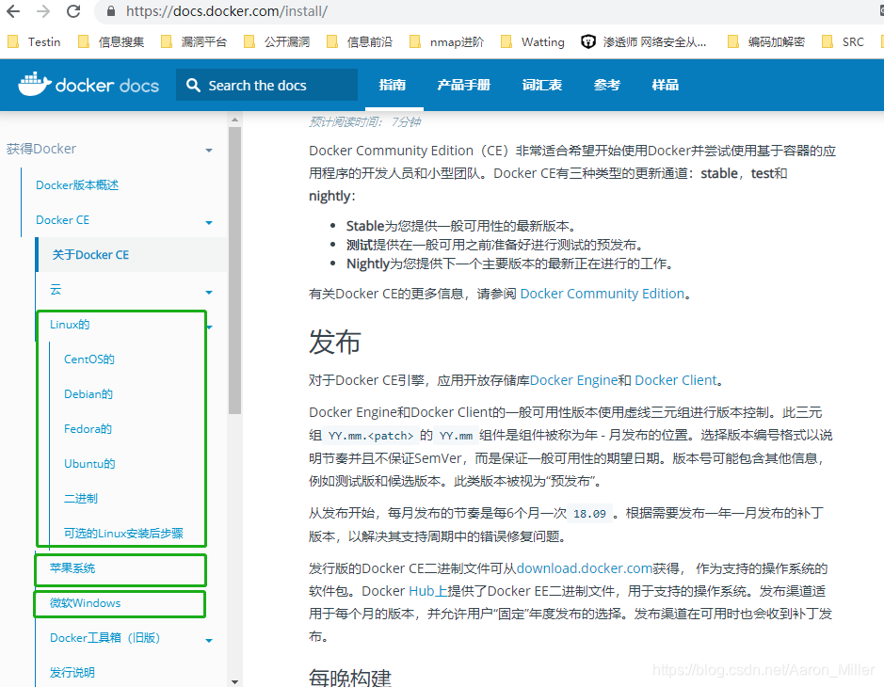Screen dimensions: 884x687
Task: Click the browser forward arrow
Action: (43, 11)
